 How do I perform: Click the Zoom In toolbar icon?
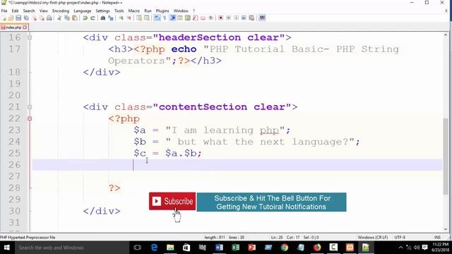pyautogui.click(x=121, y=18)
